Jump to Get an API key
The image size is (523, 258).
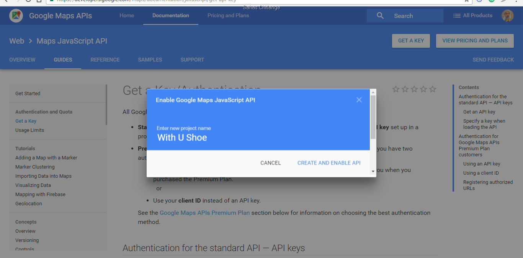pos(479,112)
